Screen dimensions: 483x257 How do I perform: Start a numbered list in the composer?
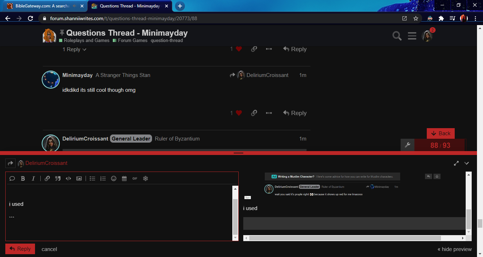pyautogui.click(x=103, y=179)
